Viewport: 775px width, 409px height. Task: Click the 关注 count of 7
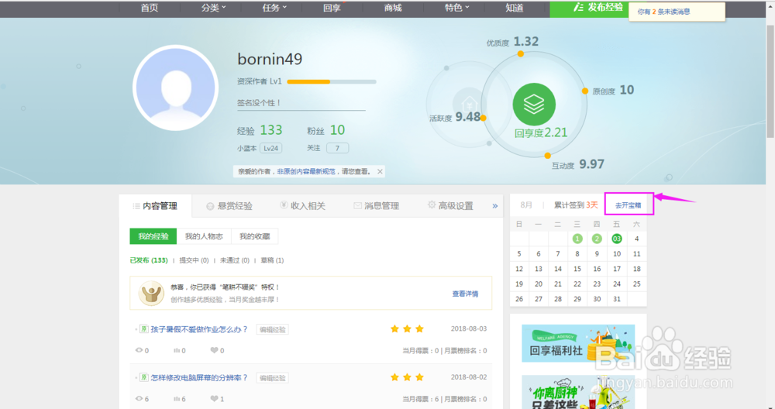click(337, 148)
